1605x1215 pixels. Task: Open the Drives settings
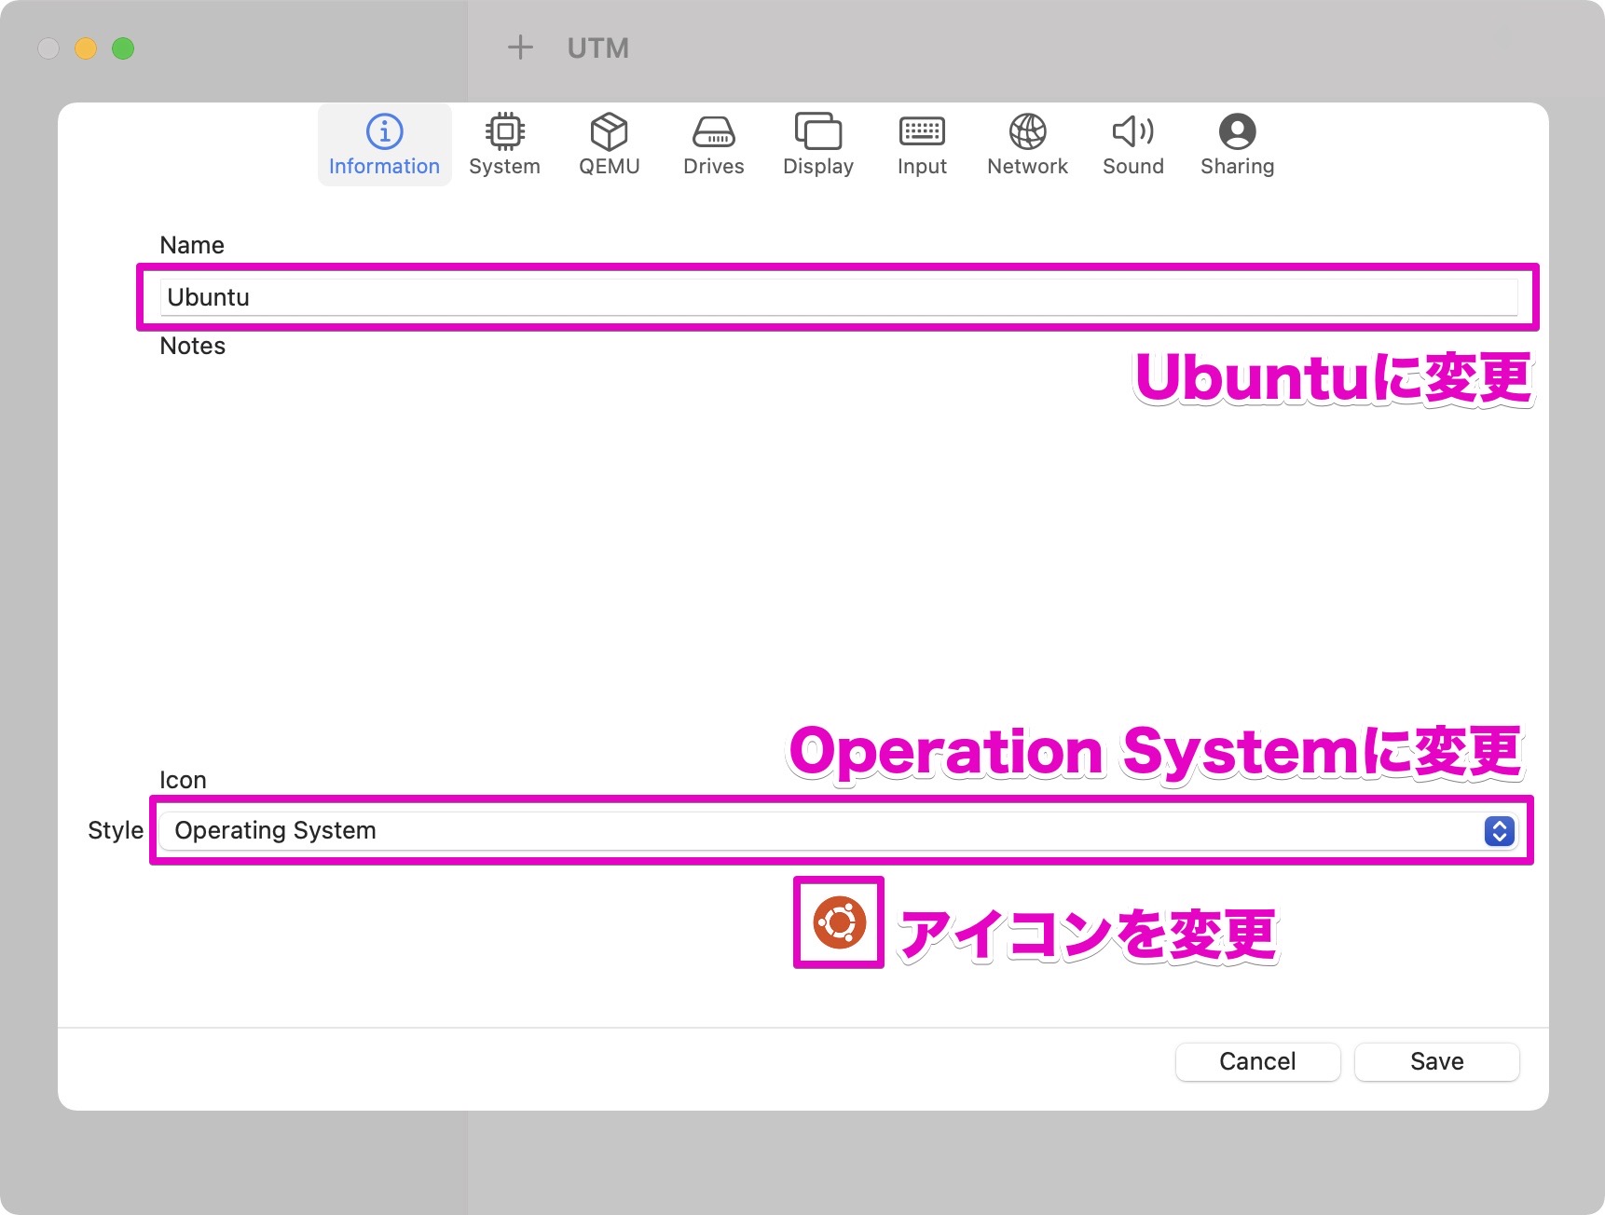pyautogui.click(x=713, y=144)
